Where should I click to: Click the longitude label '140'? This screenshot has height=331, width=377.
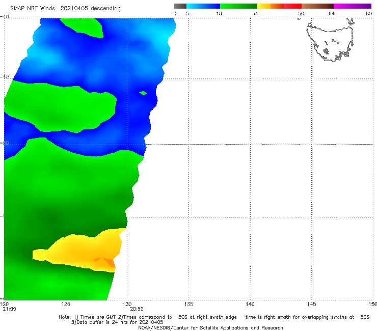coord(250,305)
